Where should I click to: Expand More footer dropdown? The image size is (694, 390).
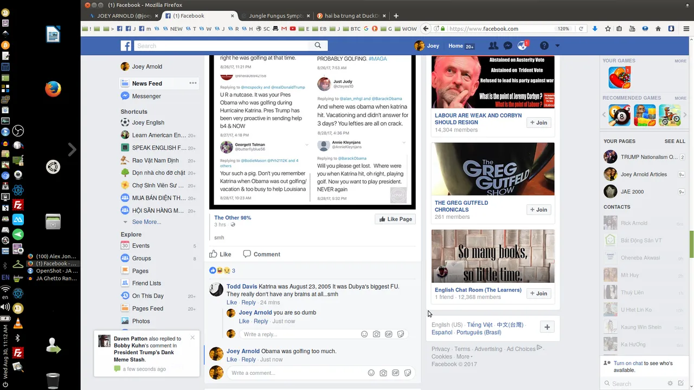pos(464,357)
